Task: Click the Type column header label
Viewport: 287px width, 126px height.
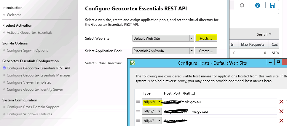Action: coord(146,93)
